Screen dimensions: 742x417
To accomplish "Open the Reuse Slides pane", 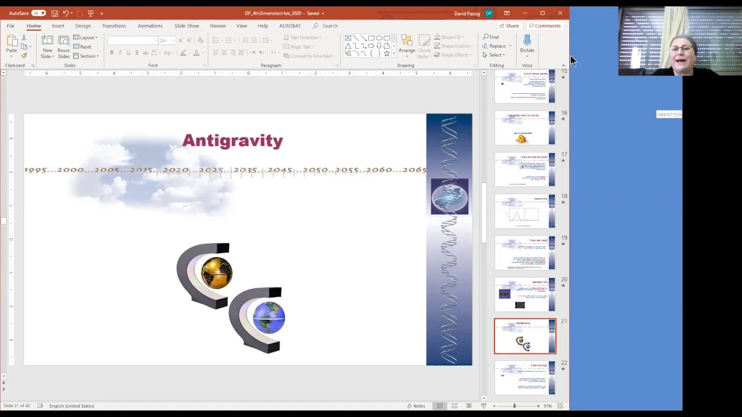I will tap(63, 46).
